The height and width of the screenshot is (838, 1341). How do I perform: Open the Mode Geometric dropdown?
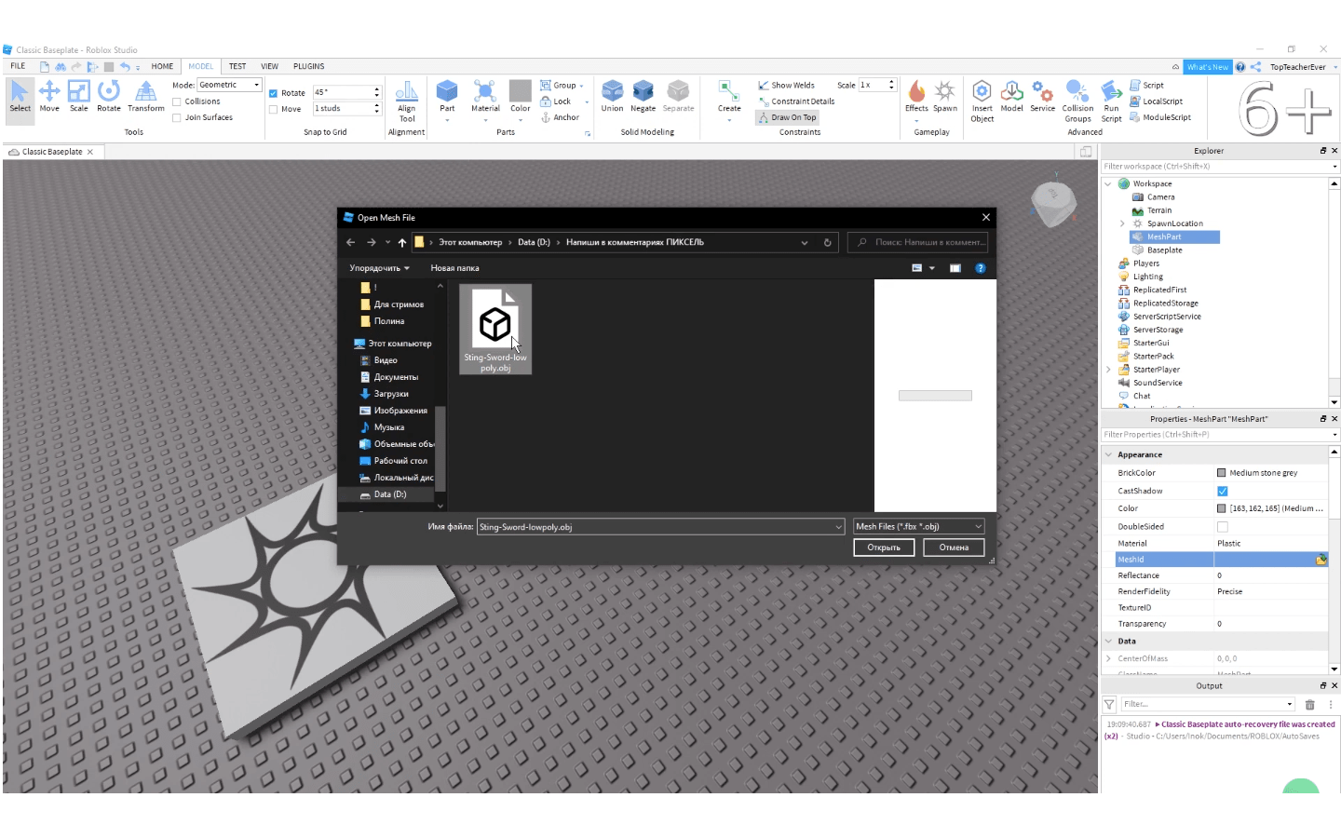(x=229, y=85)
